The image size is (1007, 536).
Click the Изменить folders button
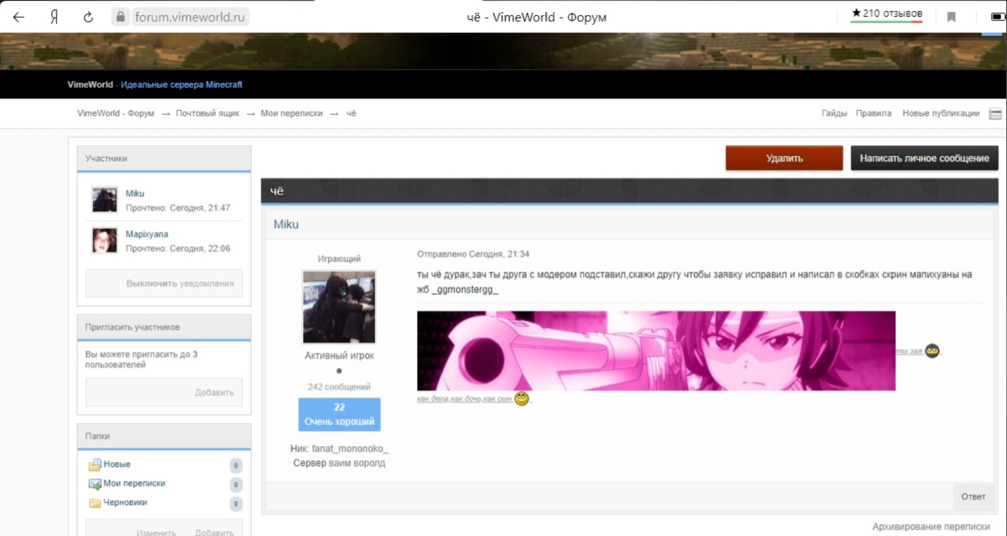156,532
